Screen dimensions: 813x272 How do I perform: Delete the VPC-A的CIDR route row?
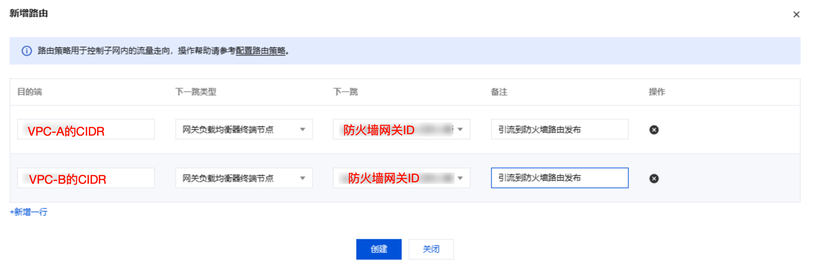click(654, 129)
